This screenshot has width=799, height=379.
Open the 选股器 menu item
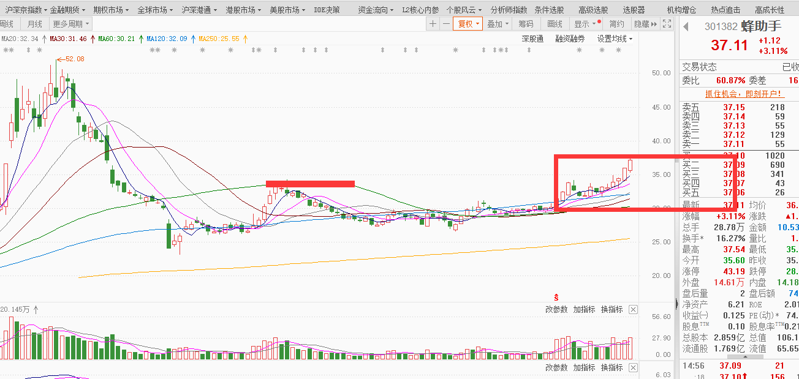point(634,10)
